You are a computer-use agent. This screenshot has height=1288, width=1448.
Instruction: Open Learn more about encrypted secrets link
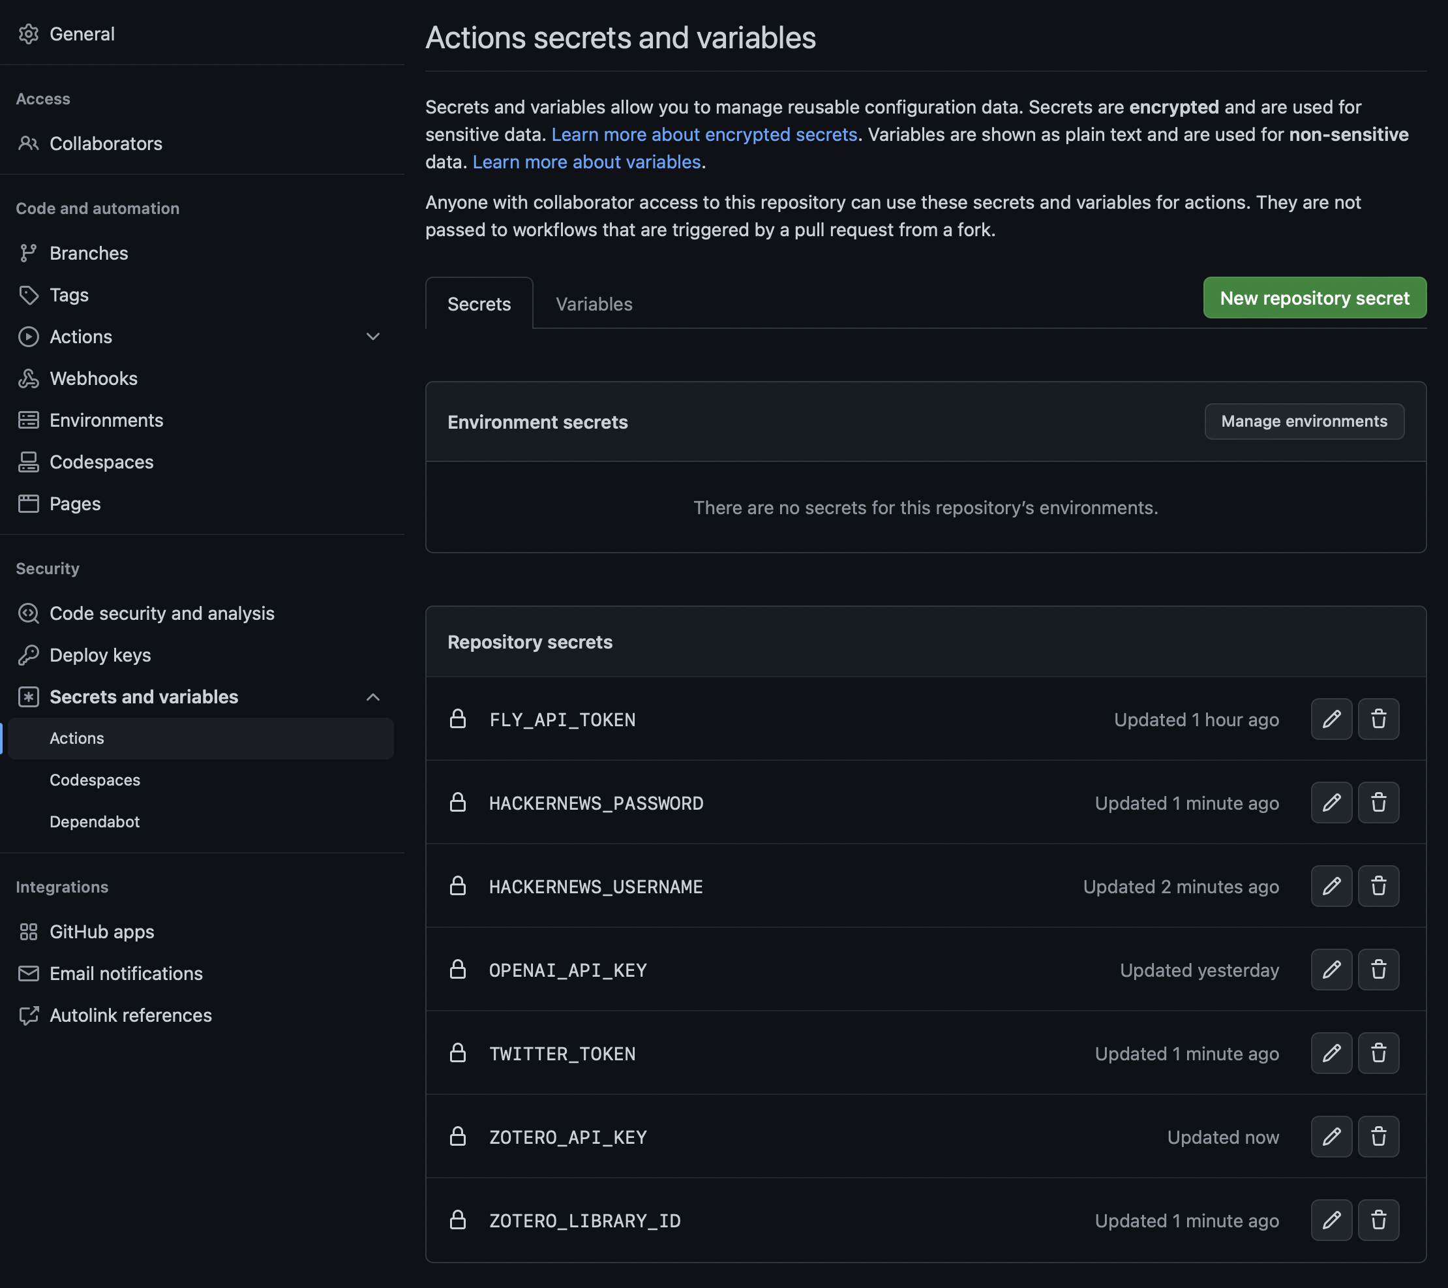tap(704, 134)
